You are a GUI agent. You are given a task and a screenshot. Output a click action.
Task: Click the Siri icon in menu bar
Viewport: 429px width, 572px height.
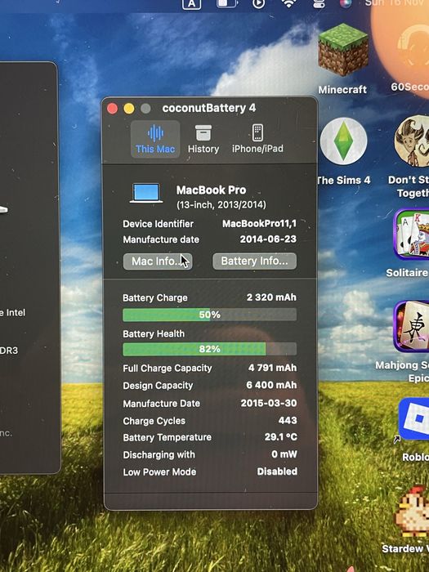pos(345,3)
